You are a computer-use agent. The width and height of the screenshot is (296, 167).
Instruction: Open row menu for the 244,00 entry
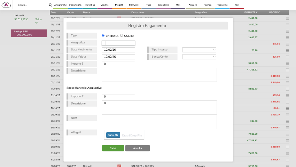click(x=287, y=121)
